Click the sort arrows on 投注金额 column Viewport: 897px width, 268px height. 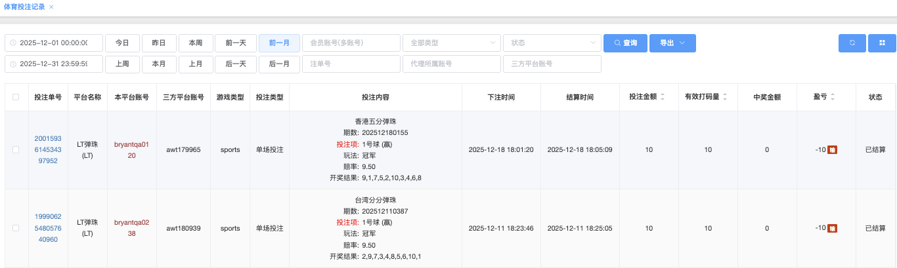click(x=663, y=97)
